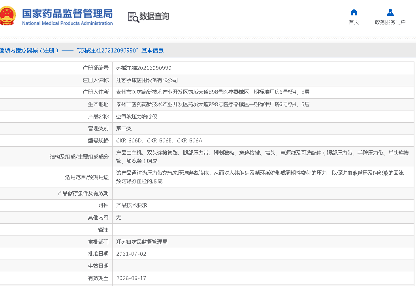Click the approval department 江苏省药品监督管理局
The image size is (416, 286).
pyautogui.click(x=142, y=241)
